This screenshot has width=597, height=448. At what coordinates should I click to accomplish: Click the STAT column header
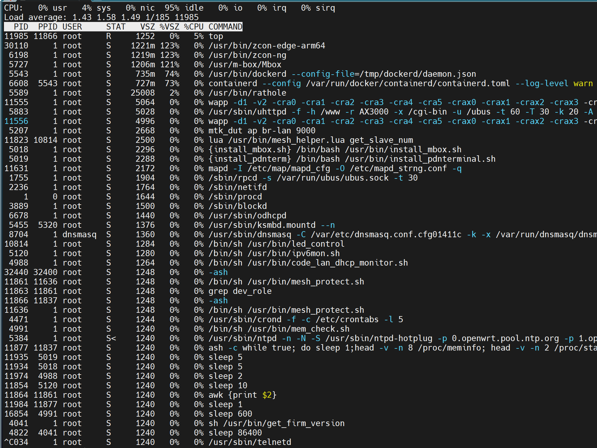click(116, 27)
